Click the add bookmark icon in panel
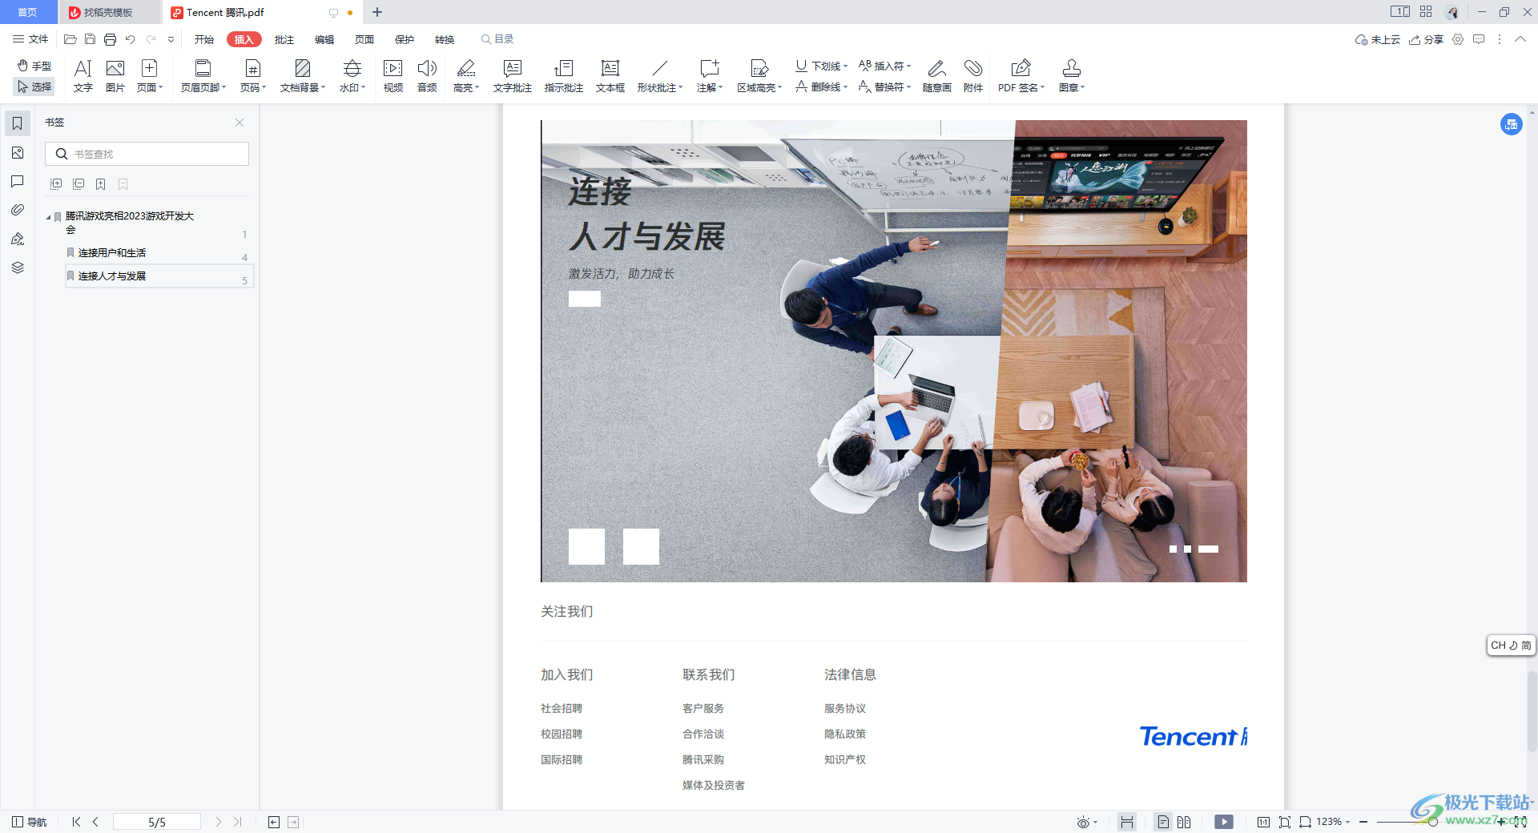The height and width of the screenshot is (833, 1538). click(x=101, y=184)
